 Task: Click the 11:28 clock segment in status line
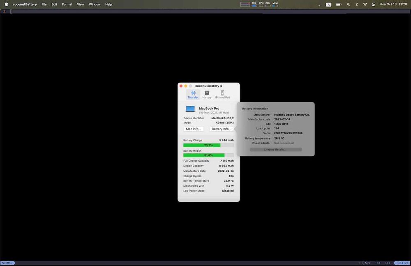(x=402, y=263)
